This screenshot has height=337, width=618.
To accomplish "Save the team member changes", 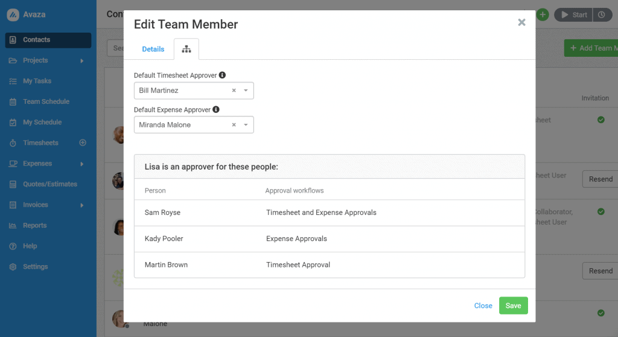I will click(513, 306).
